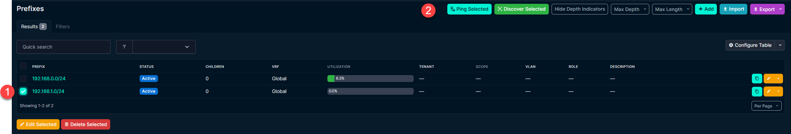Sort by DESCRIPTION column header
Image resolution: width=791 pixels, height=134 pixels.
(622, 66)
